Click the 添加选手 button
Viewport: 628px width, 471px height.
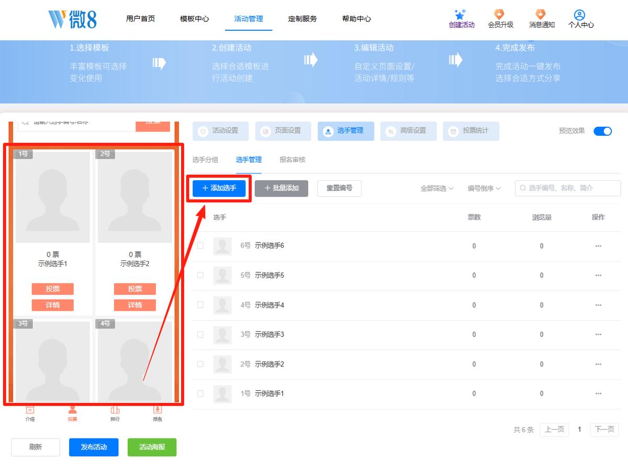click(x=219, y=188)
